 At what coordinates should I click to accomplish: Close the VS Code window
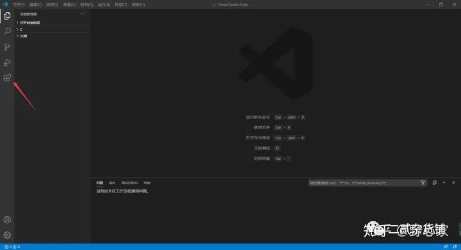click(x=454, y=4)
